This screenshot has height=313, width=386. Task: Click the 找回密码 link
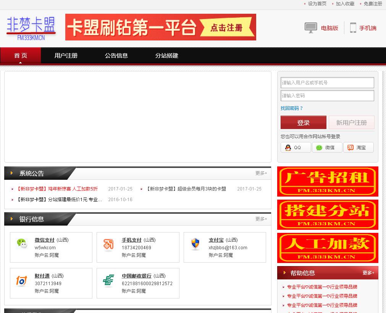292,108
